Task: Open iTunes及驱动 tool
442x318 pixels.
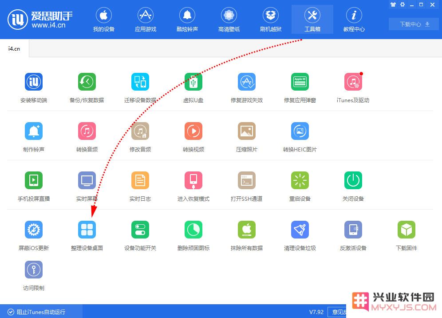Action: click(353, 82)
